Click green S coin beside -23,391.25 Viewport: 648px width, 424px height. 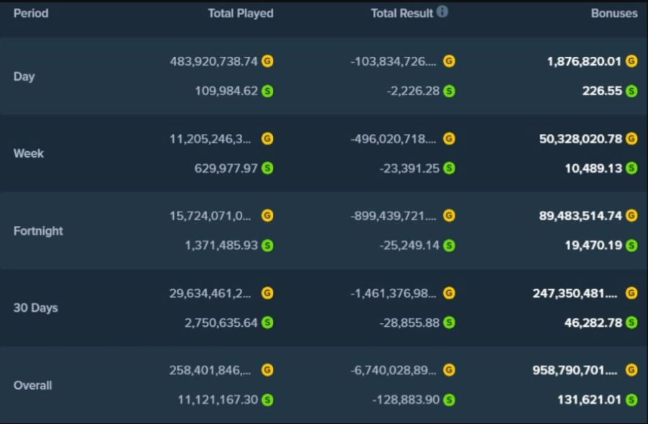[x=449, y=168]
